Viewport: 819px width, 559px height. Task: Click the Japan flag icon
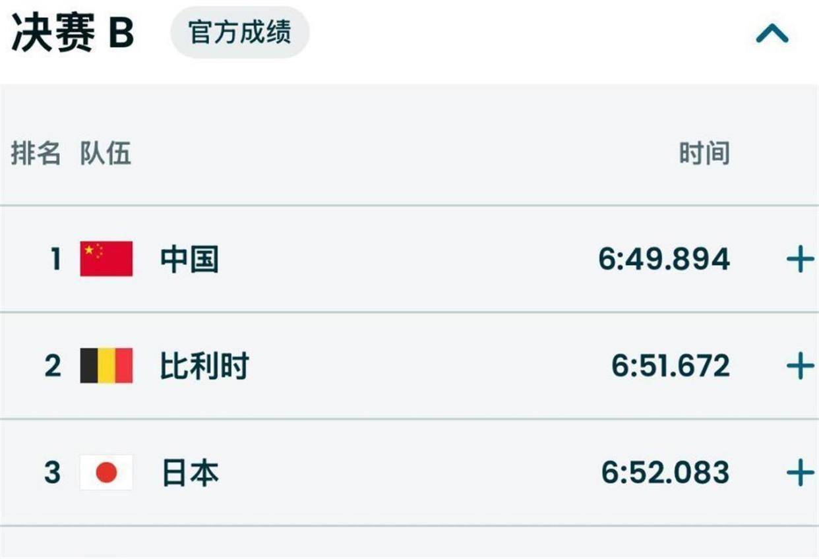(x=106, y=472)
